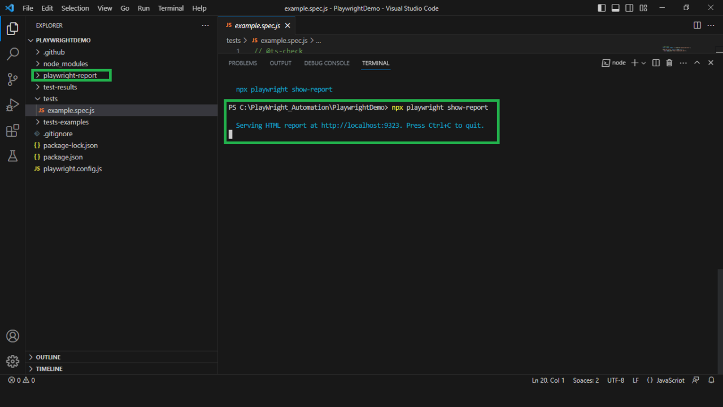Open the Search view in activity bar
Image resolution: width=723 pixels, height=407 pixels.
(x=12, y=54)
